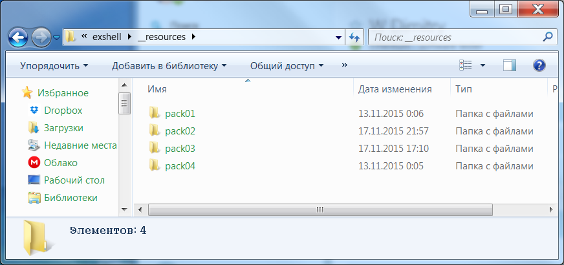Click the horizontal scrollbar thumb

pos(320,210)
